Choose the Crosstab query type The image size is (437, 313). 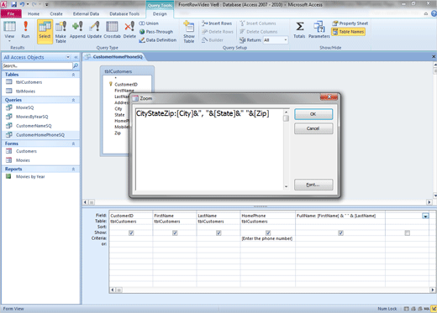112,30
